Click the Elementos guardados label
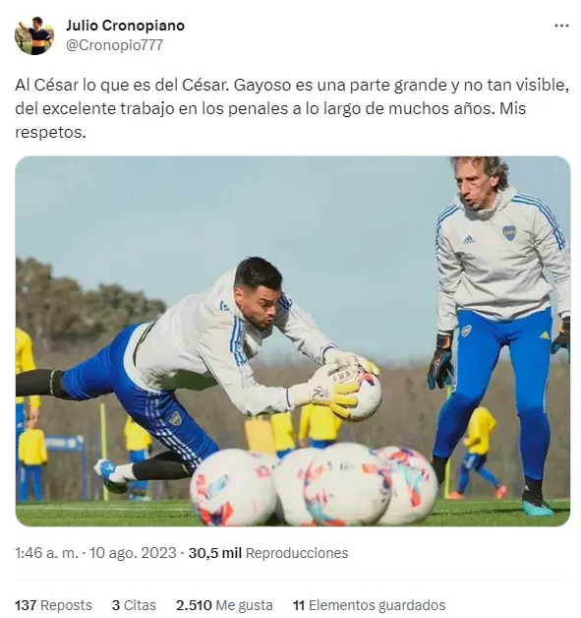Image resolution: width=581 pixels, height=618 pixels. click(378, 605)
